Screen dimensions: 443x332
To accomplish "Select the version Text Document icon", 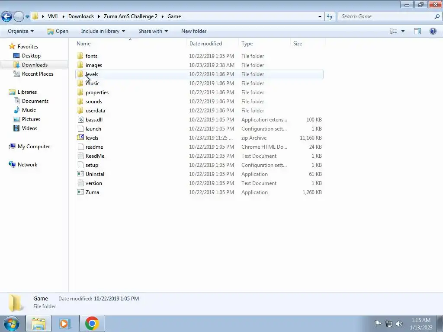I will coord(80,183).
